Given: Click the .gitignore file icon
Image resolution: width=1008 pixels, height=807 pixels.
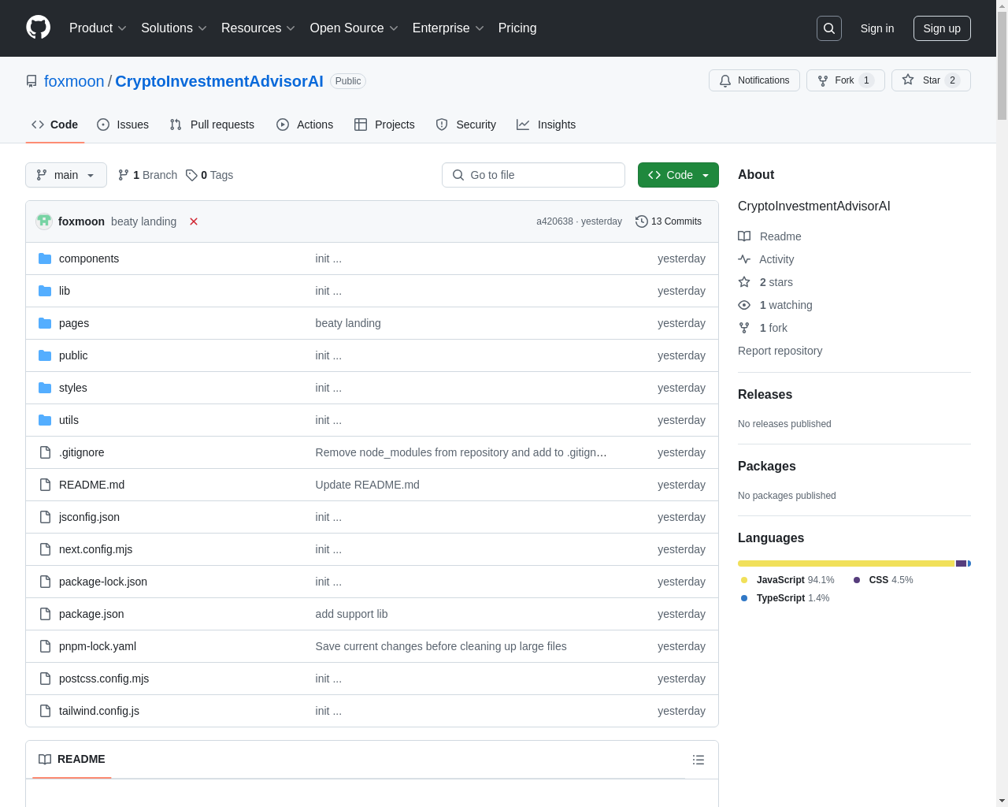Looking at the screenshot, I should pyautogui.click(x=45, y=452).
